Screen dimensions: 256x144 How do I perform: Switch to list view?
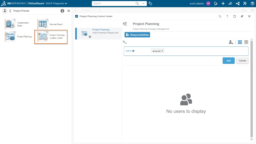point(246,42)
